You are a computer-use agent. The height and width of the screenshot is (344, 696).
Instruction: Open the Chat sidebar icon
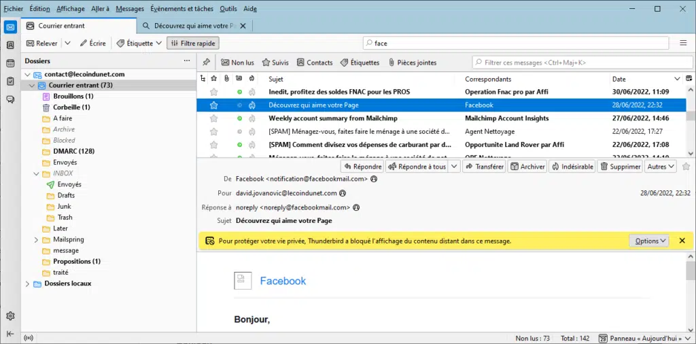(10, 99)
